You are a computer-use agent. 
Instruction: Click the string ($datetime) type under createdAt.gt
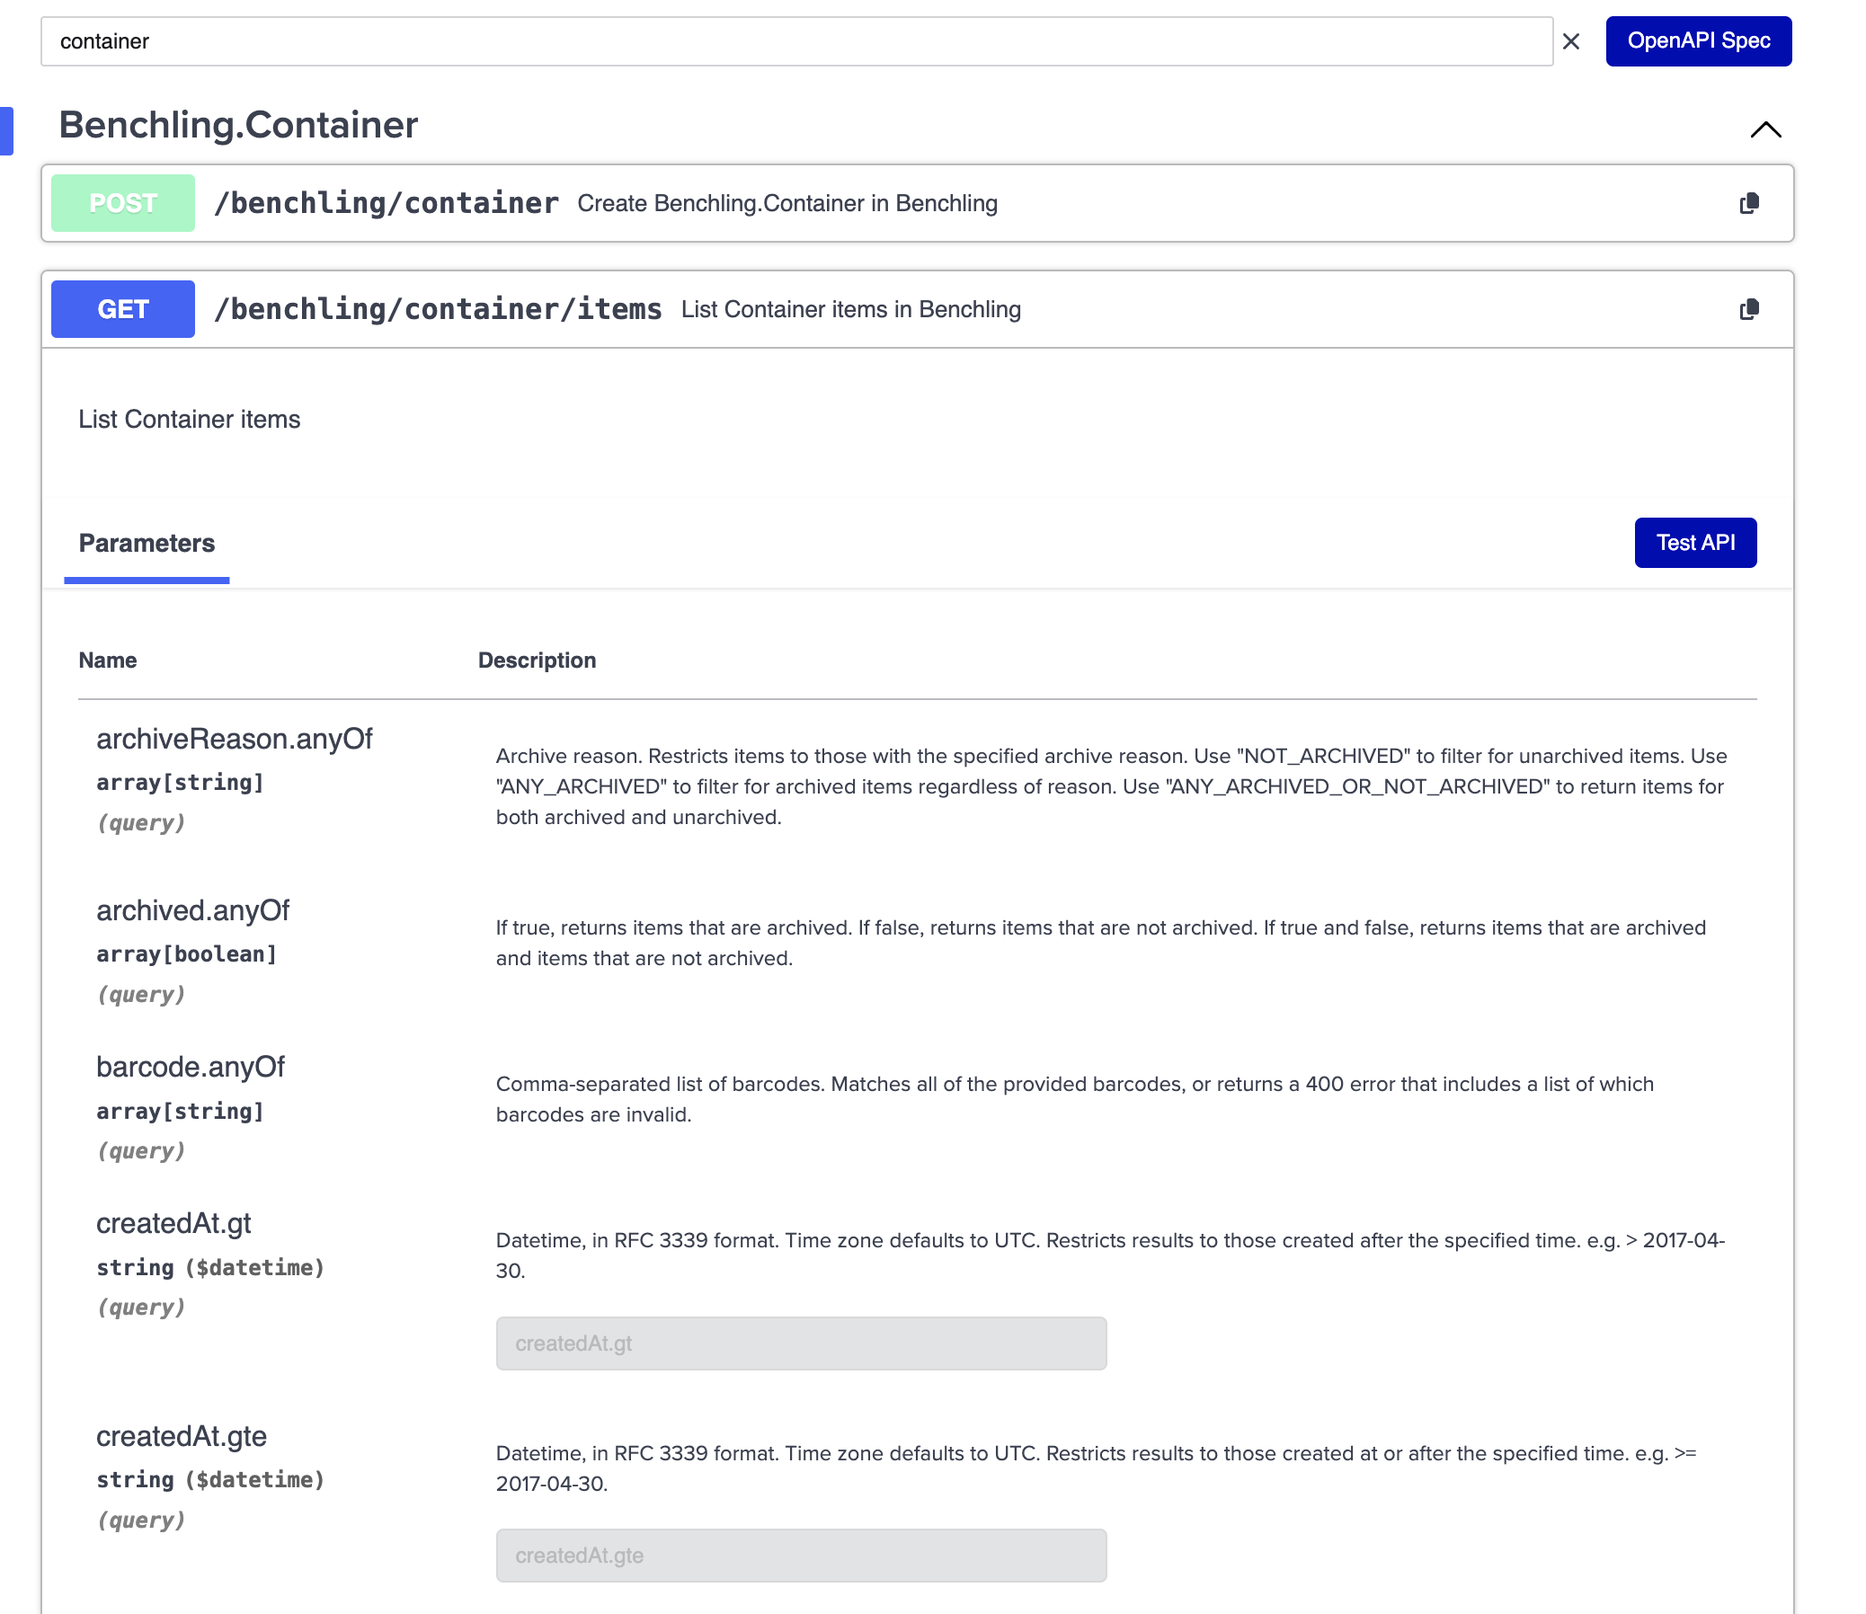[x=210, y=1268]
